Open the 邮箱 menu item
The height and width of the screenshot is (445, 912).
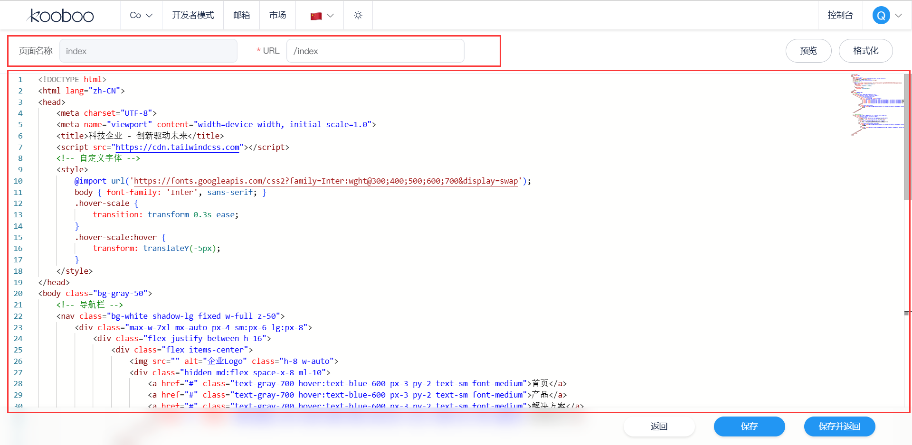[241, 15]
